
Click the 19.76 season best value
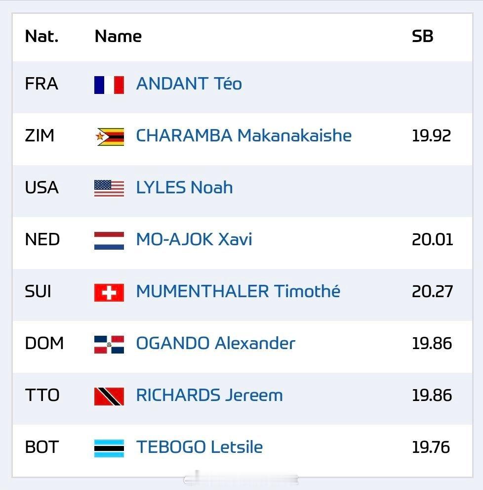(x=431, y=447)
